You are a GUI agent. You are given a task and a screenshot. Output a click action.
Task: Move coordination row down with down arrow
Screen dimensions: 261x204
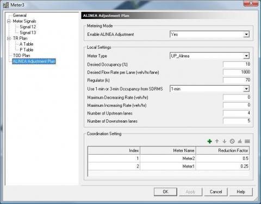point(225,141)
